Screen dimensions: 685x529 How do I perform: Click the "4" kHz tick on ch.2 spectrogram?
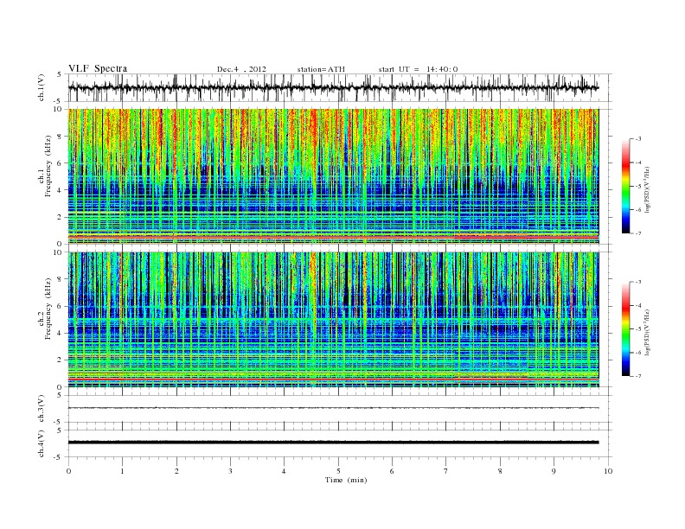click(x=60, y=334)
